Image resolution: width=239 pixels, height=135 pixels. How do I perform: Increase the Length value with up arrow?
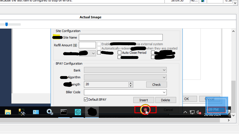[130, 83]
